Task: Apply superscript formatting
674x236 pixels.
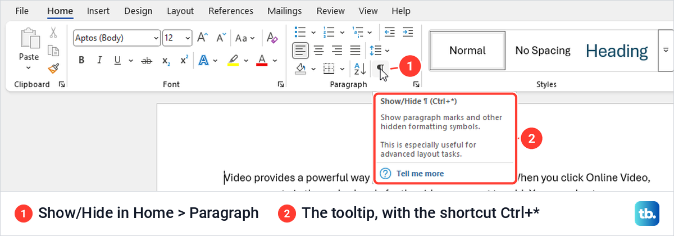Action: (184, 61)
